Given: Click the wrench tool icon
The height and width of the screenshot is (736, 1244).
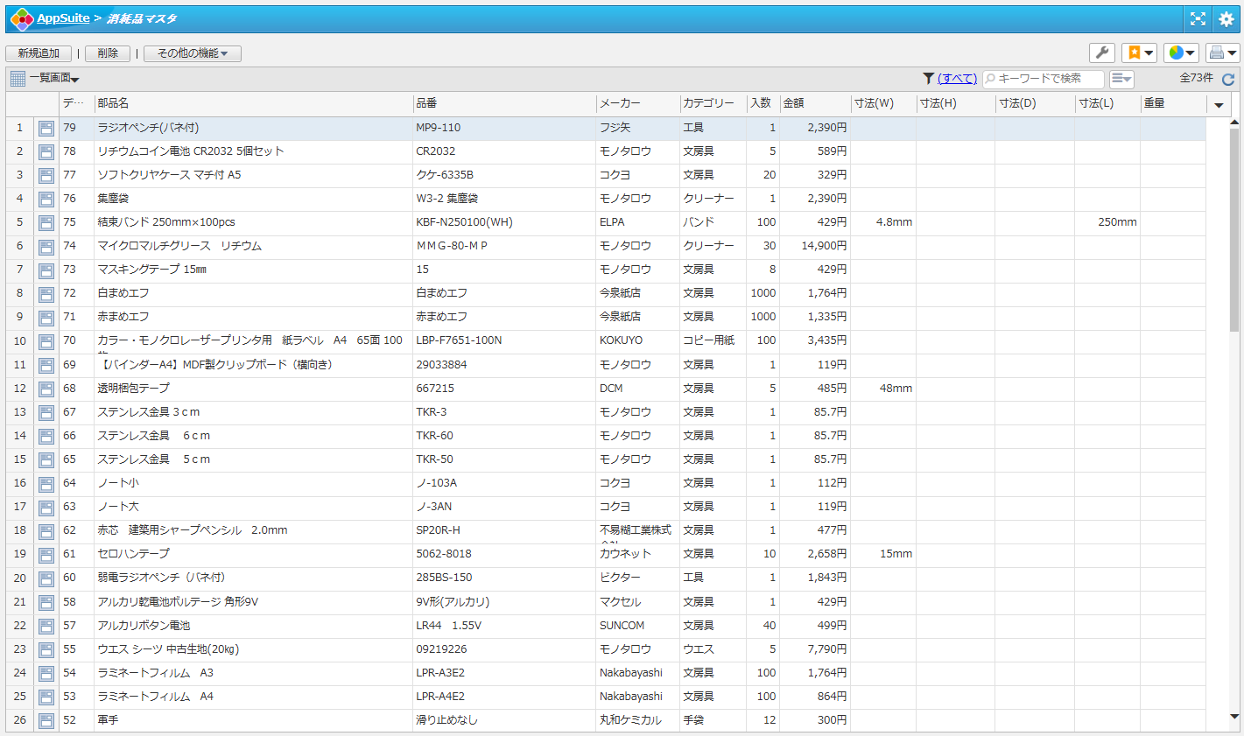Looking at the screenshot, I should coord(1102,53).
